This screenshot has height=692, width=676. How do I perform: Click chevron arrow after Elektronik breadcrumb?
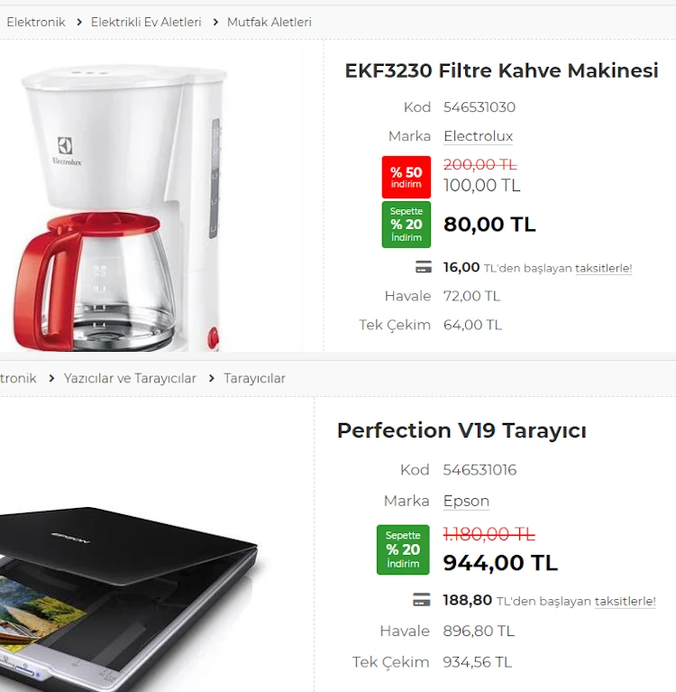(x=79, y=22)
